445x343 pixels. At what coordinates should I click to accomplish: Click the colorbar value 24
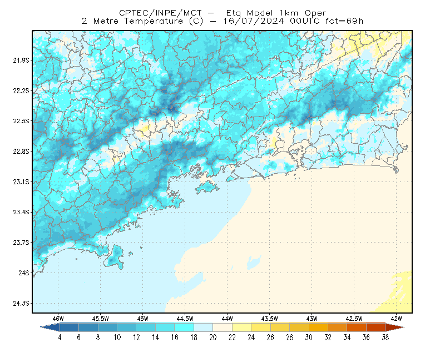[251, 337]
